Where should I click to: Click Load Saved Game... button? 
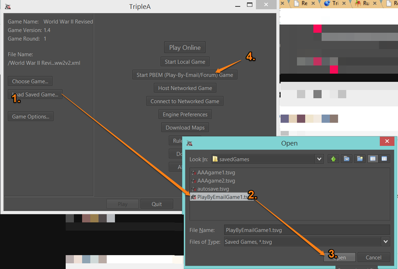click(35, 94)
